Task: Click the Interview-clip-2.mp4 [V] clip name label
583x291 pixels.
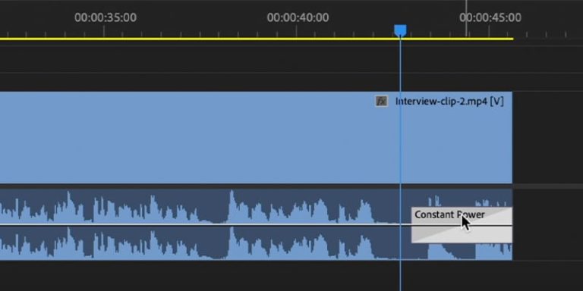Action: click(x=449, y=102)
